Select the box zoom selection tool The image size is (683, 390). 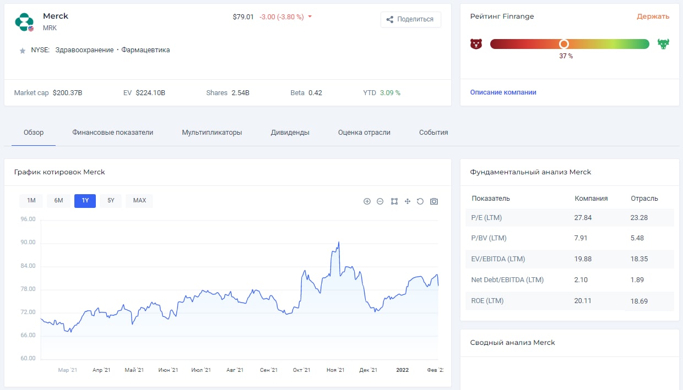(394, 201)
